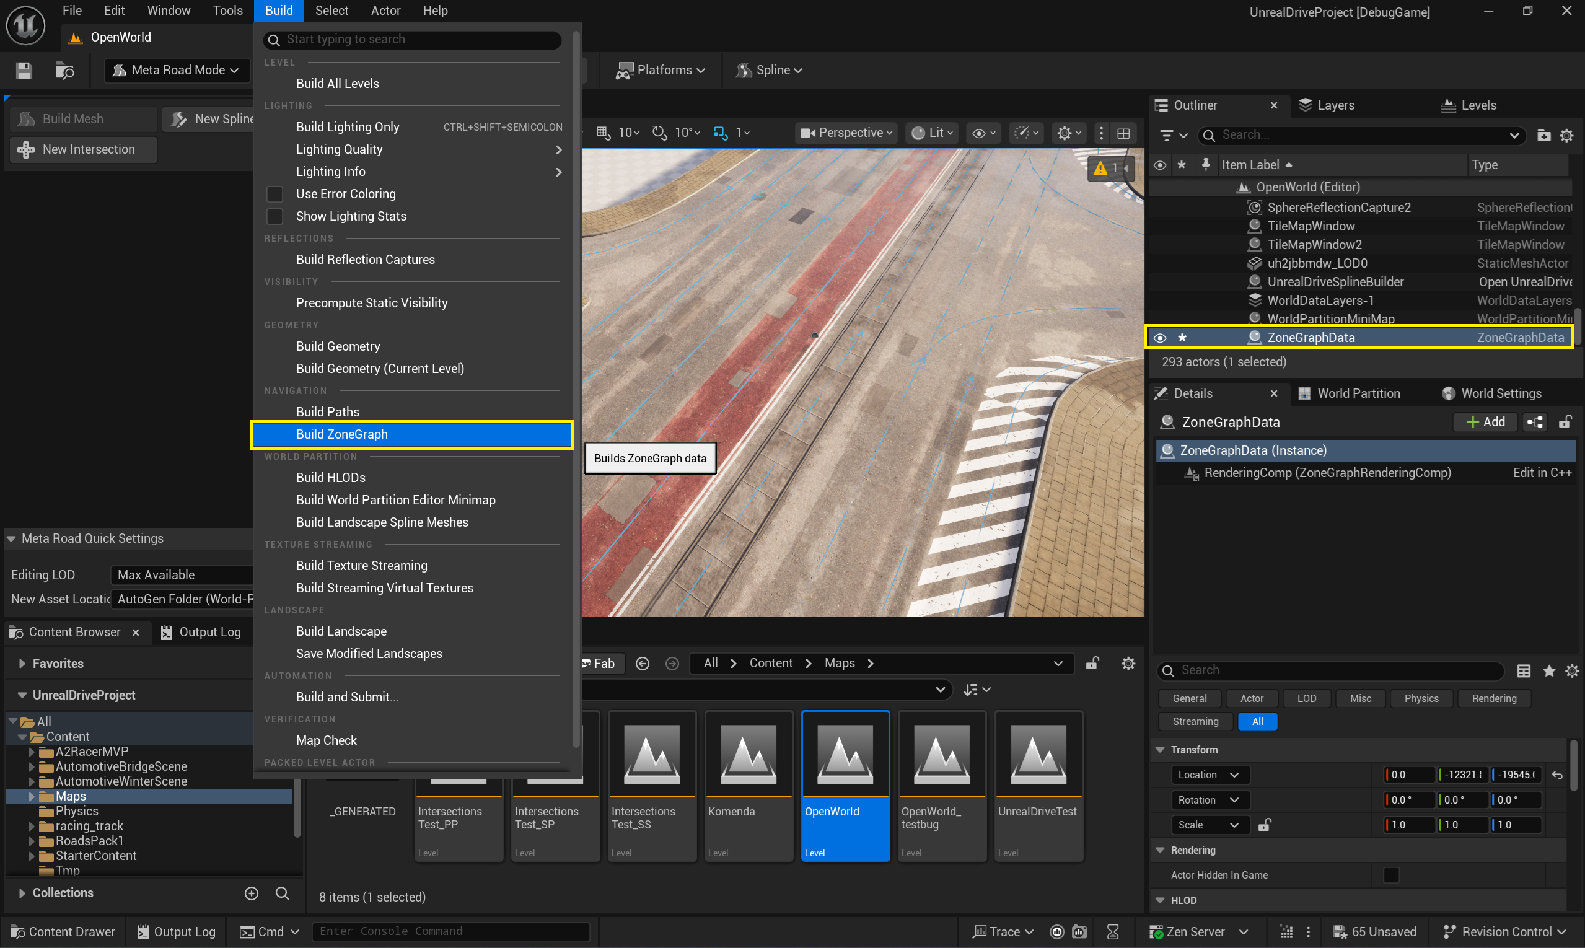Click the Blueprint/add script icon in Details
This screenshot has height=948, width=1585.
pyautogui.click(x=1535, y=422)
